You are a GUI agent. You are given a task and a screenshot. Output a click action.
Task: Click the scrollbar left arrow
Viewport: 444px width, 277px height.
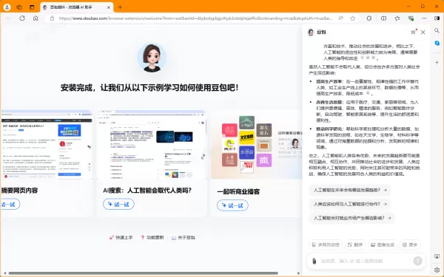(x=5, y=273)
